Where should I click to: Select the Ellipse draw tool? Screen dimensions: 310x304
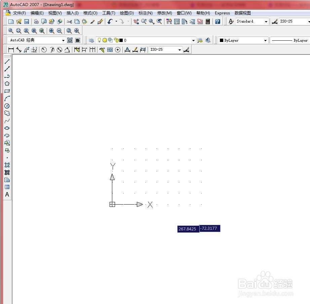7,128
